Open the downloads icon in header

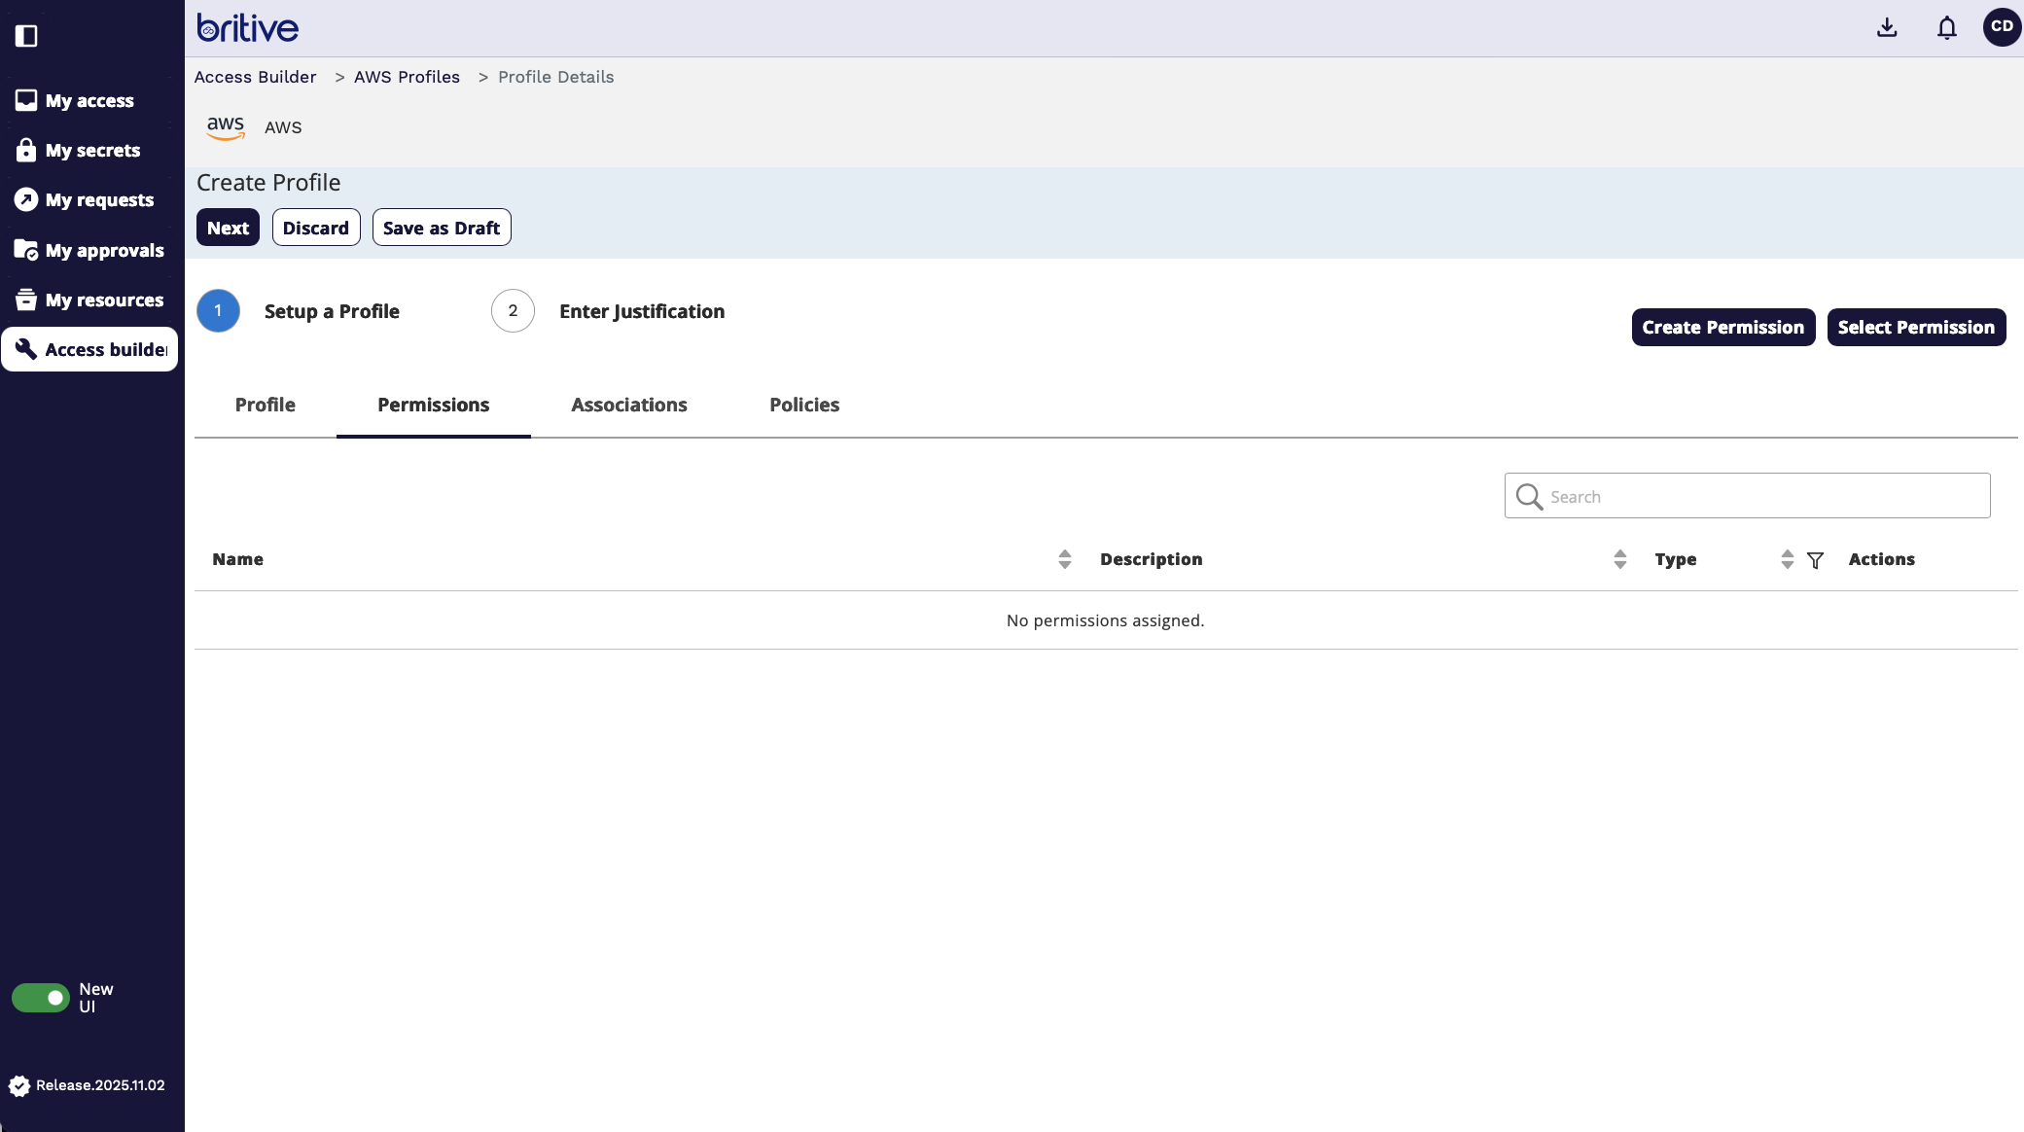(1887, 27)
